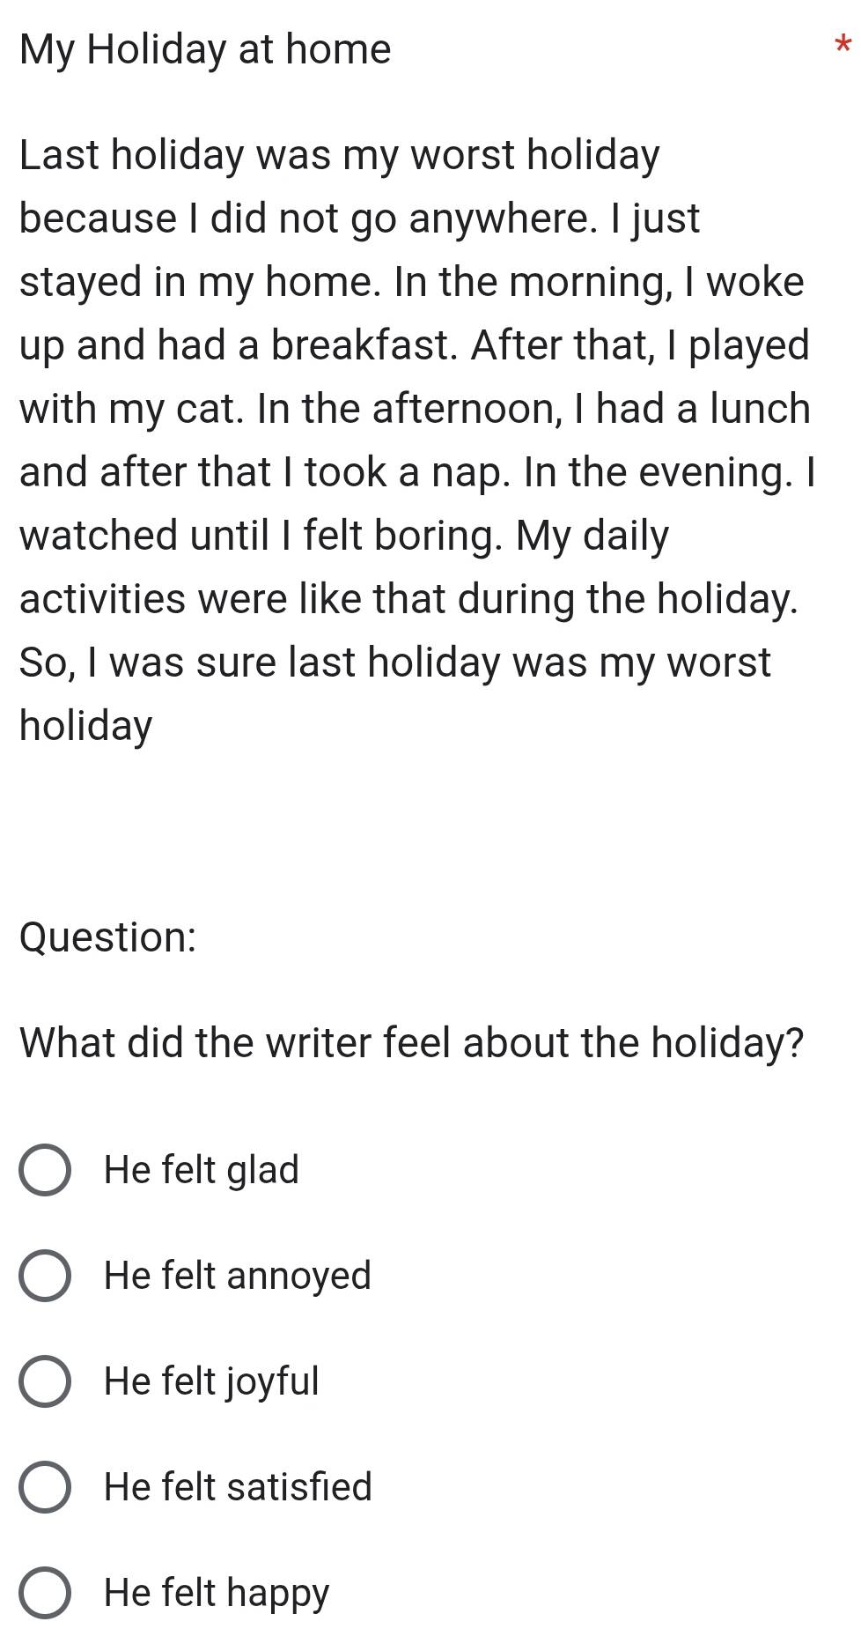This screenshot has width=861, height=1651.
Task: Click the 'He felt happy' label text
Action: 217,1593
